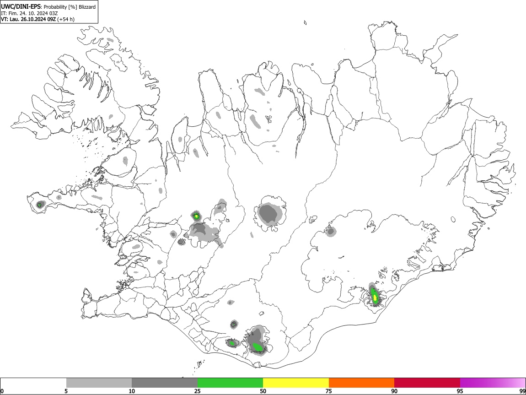The width and height of the screenshot is (526, 395).
Task: Click the legend value '99'
Action: click(522, 391)
